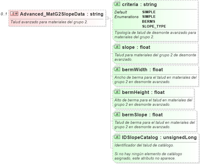Select the bermSlope attribute icon

[117, 114]
